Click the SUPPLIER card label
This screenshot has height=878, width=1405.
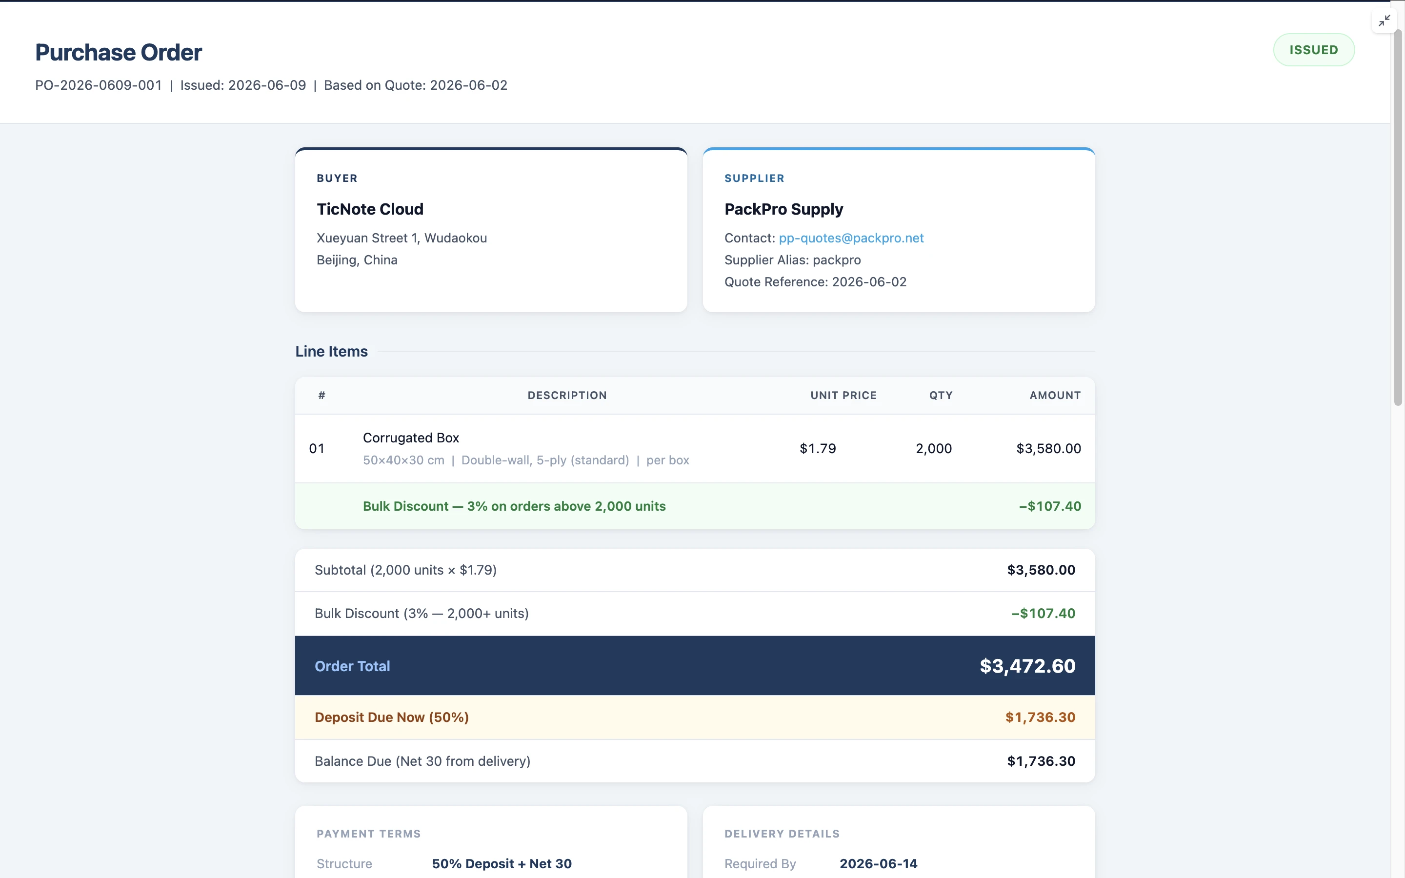pos(754,178)
